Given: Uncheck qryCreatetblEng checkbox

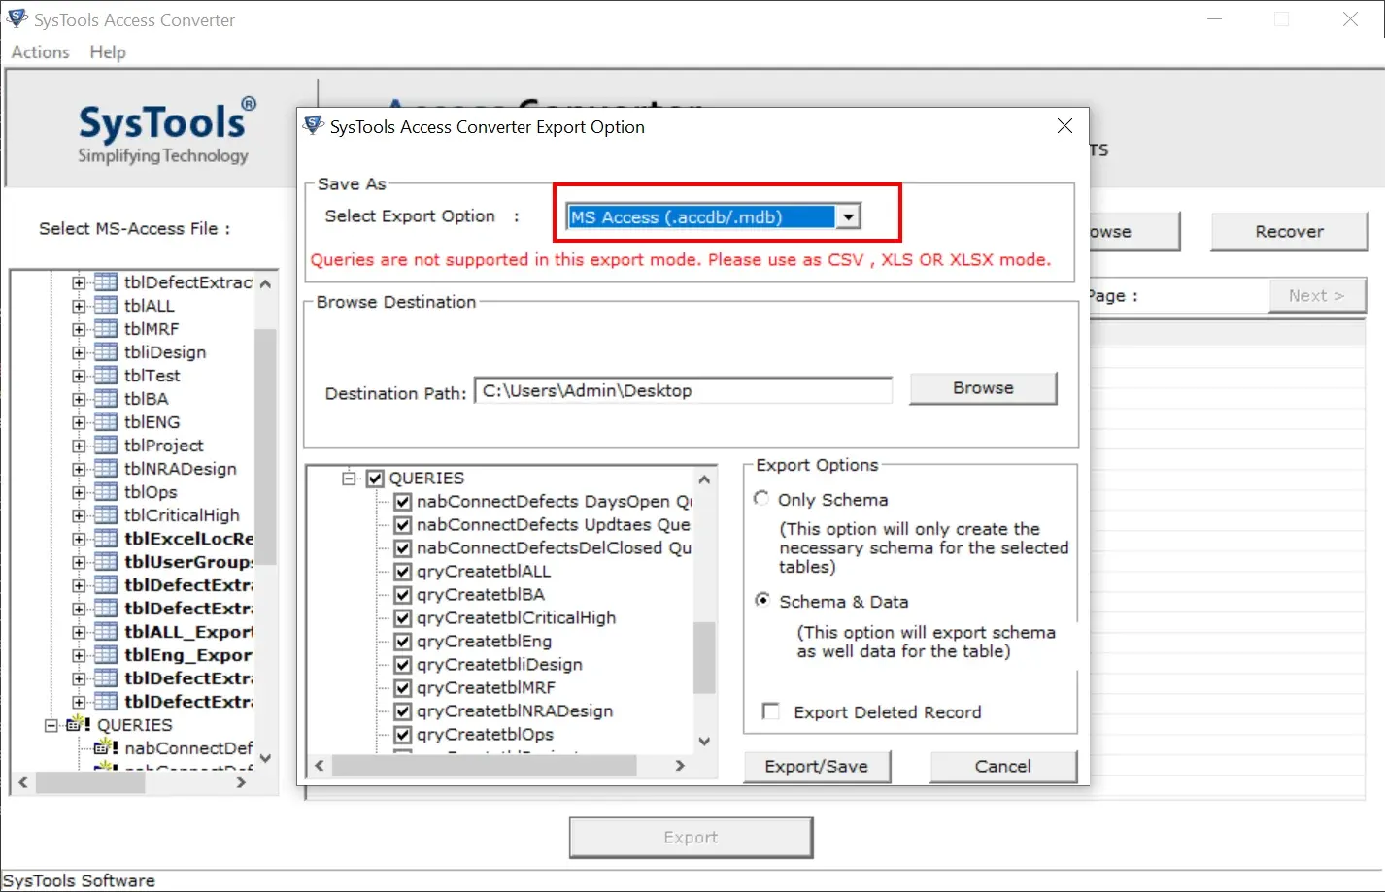Looking at the screenshot, I should point(403,642).
